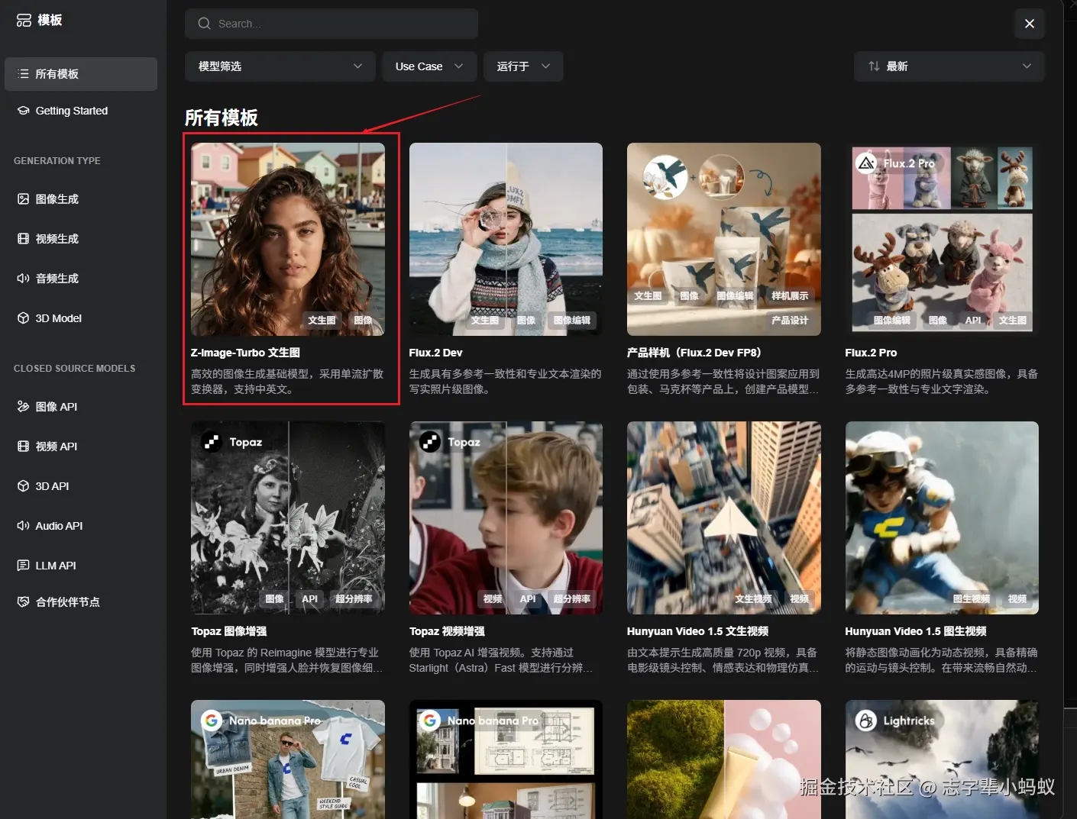The height and width of the screenshot is (819, 1077).
Task: Click Google logo on blueprint Nano banana card
Action: pos(430,721)
